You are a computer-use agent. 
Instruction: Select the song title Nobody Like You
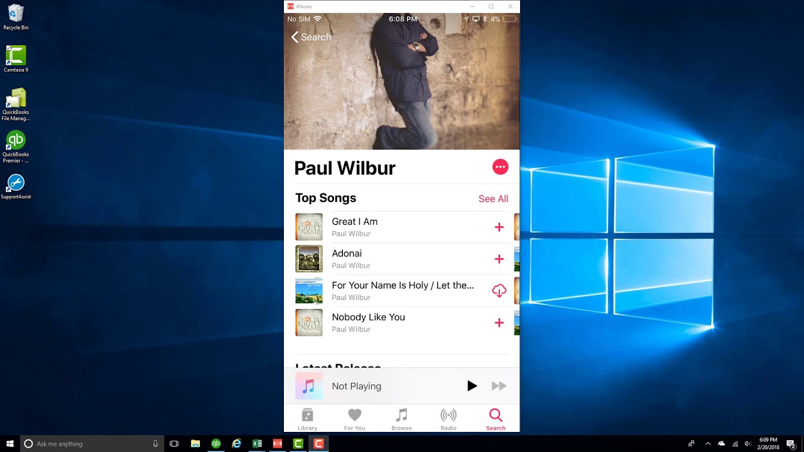[x=368, y=317]
